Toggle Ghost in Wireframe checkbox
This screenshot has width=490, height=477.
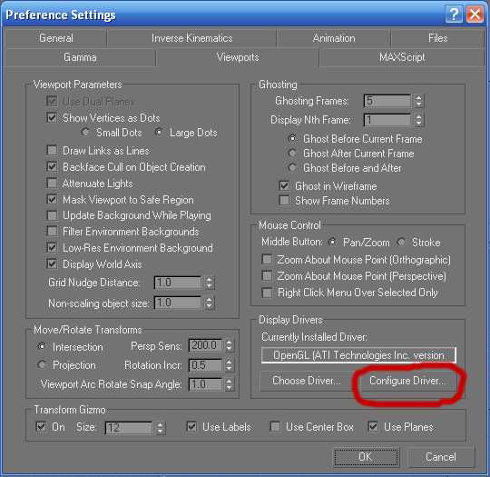click(284, 185)
